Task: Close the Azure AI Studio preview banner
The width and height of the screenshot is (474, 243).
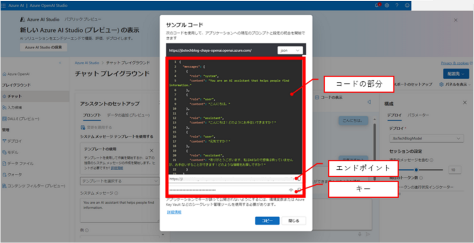Action: coord(455,20)
